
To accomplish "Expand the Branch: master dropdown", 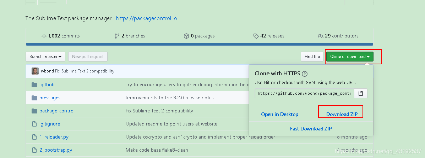I will [45, 57].
